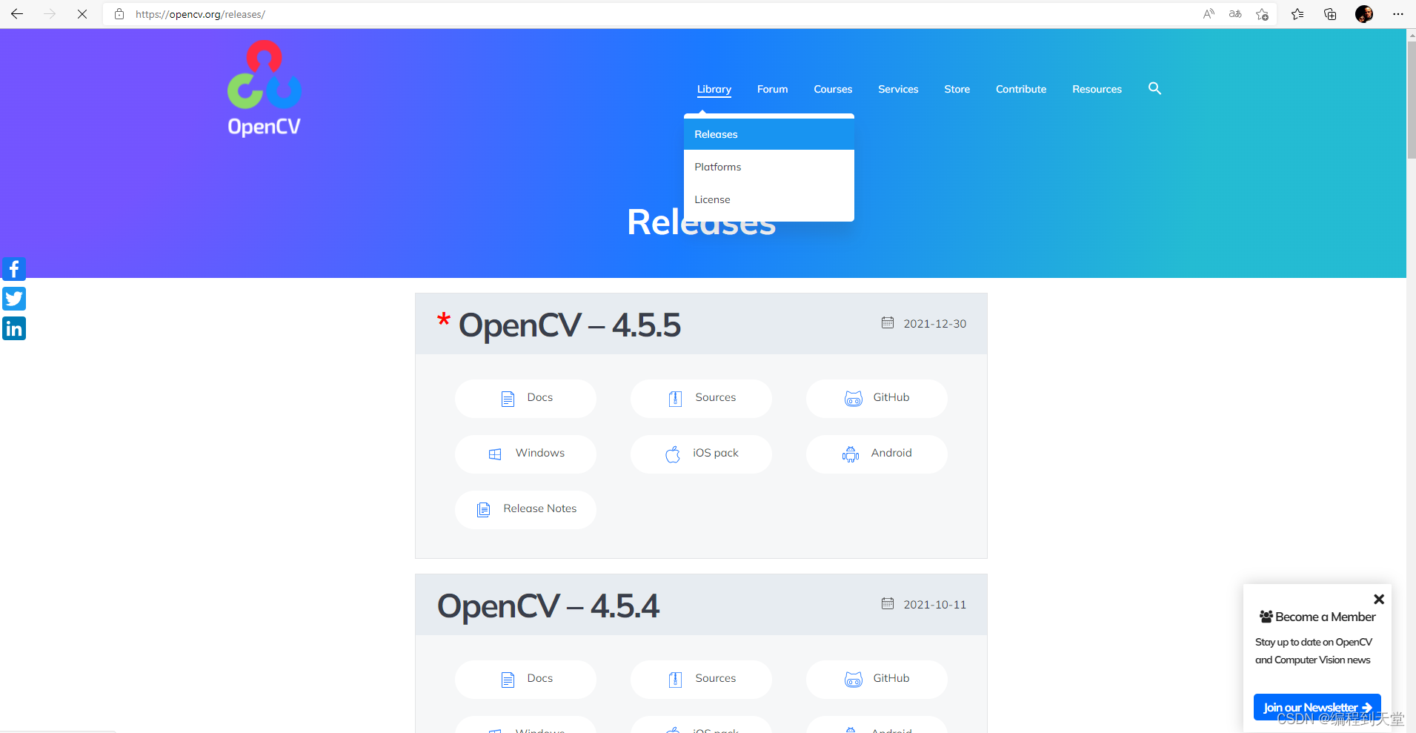
Task: Open the Forum menu item
Action: pos(772,89)
